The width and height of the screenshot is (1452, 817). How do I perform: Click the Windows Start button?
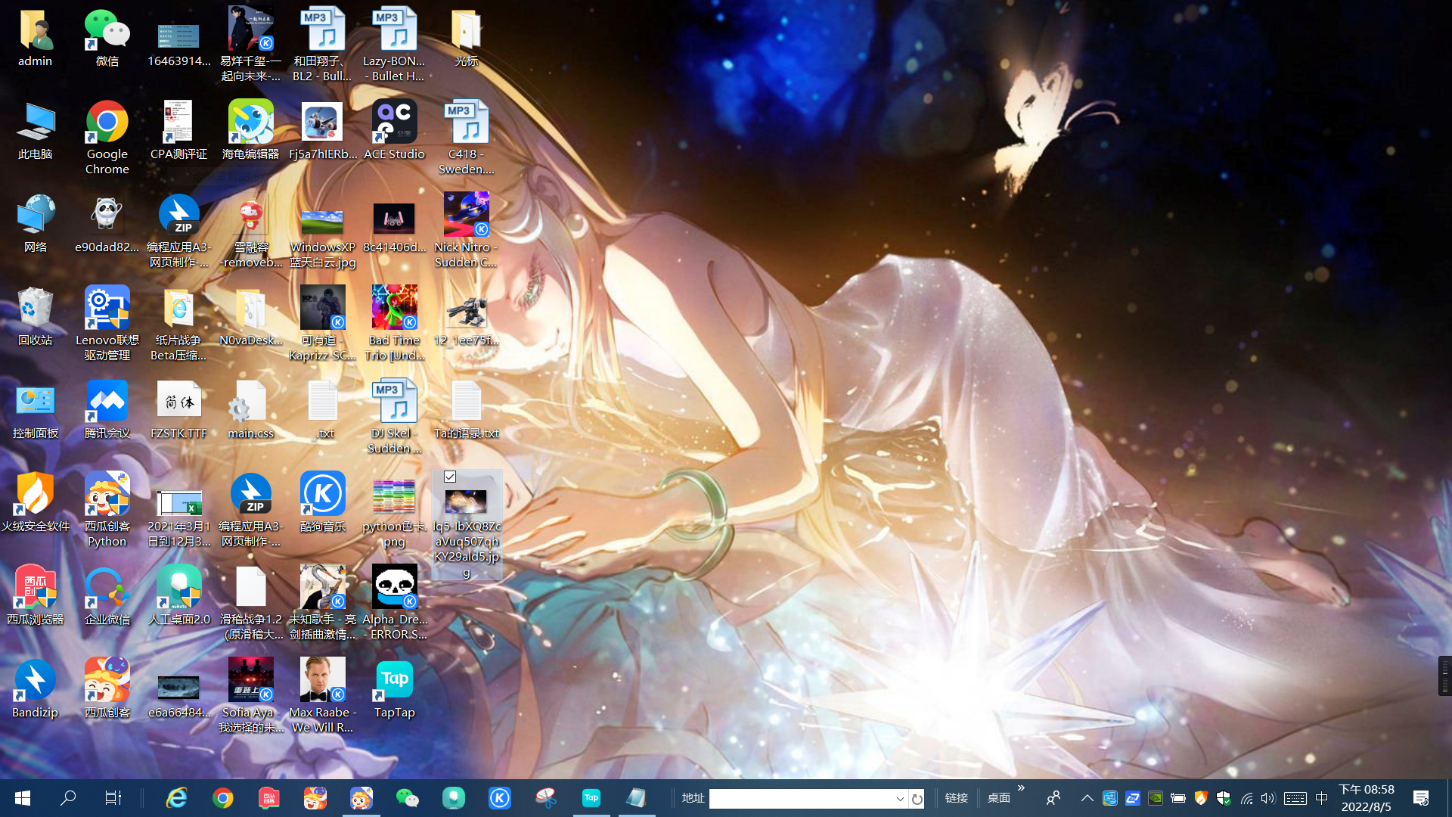pyautogui.click(x=23, y=798)
